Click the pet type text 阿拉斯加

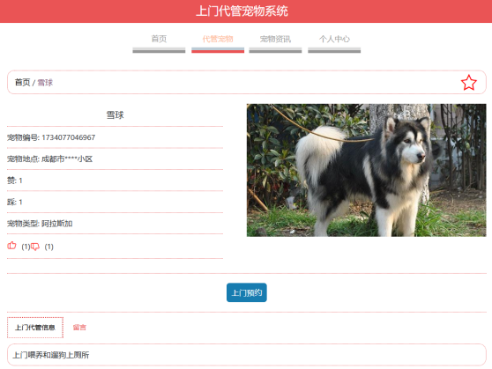coord(56,224)
